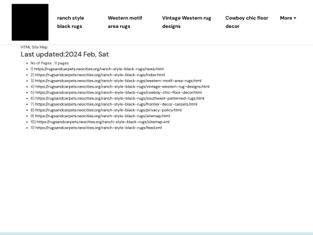Select Cowboy chic floor decor nav item
313x235 pixels.
[x=247, y=22]
